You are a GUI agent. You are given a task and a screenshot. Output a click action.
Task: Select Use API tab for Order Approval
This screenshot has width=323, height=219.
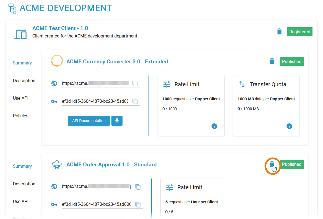click(21, 201)
